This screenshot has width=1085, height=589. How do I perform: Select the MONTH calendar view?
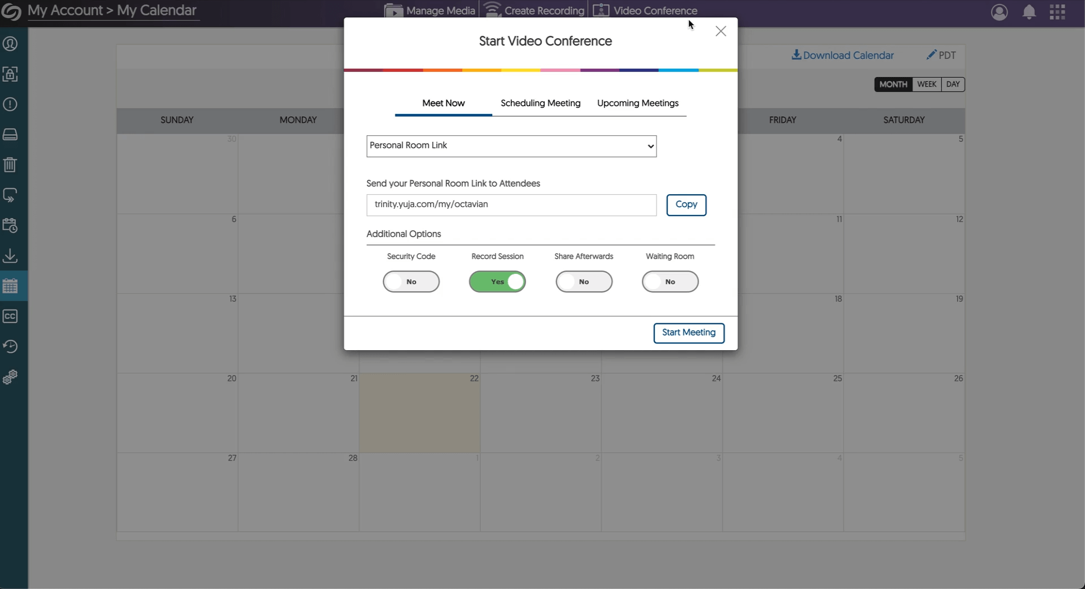893,84
